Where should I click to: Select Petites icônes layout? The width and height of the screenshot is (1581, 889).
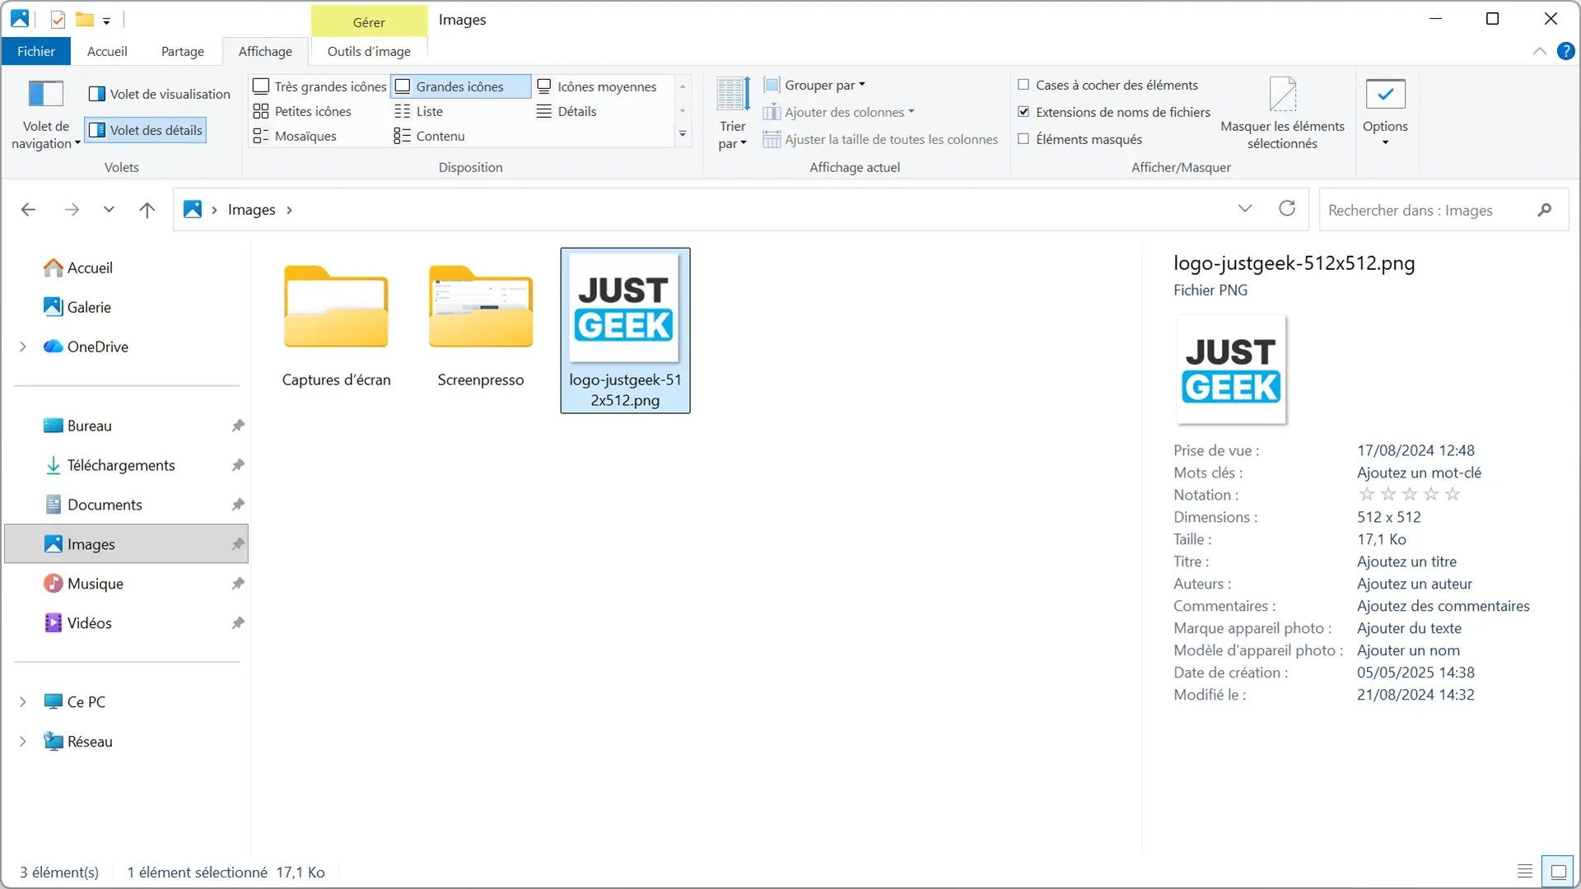(302, 111)
